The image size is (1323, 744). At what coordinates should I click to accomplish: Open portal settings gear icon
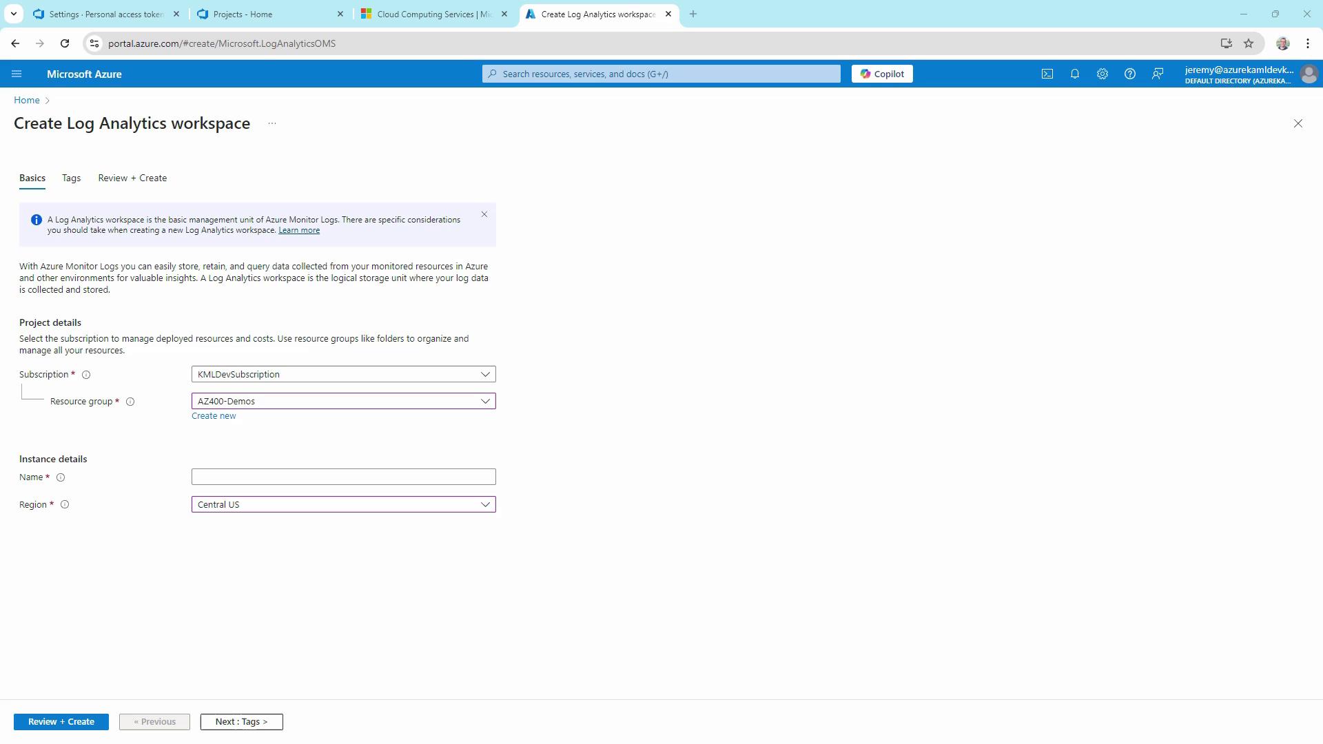click(1102, 74)
